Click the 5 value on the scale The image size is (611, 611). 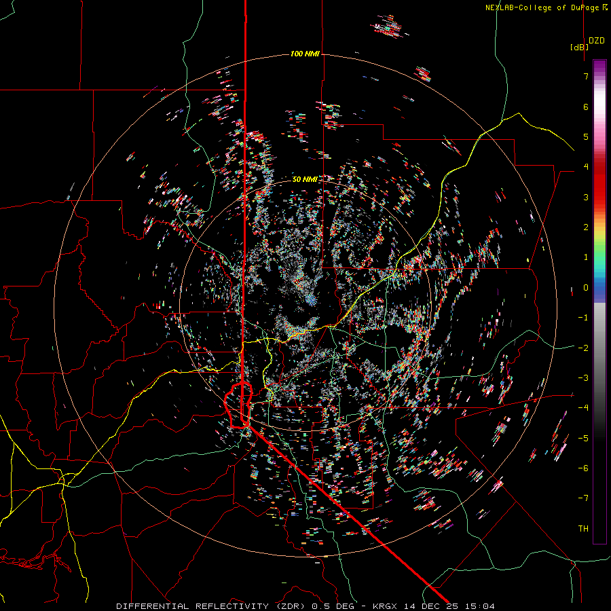click(586, 136)
